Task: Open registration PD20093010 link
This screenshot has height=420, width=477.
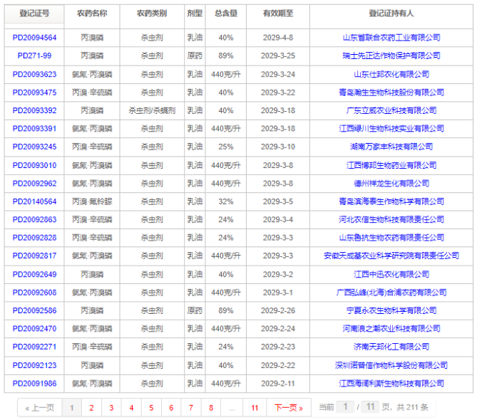Action: tap(34, 165)
